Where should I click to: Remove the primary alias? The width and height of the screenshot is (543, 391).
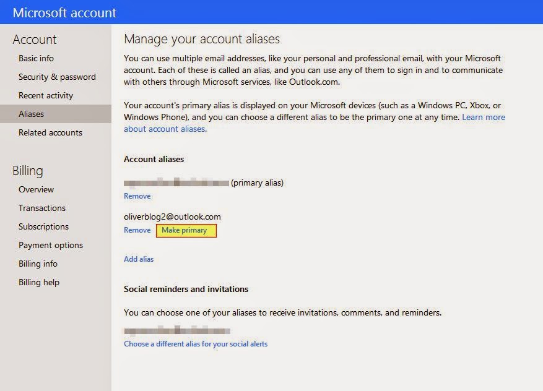coord(137,196)
